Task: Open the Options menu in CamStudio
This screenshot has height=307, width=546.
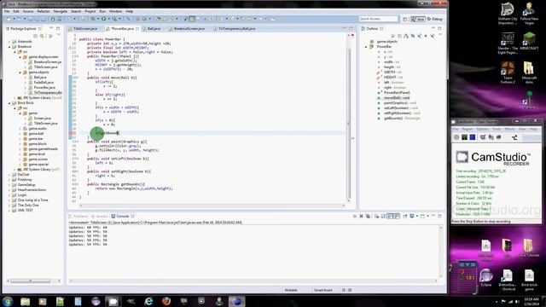Action: tap(482, 129)
